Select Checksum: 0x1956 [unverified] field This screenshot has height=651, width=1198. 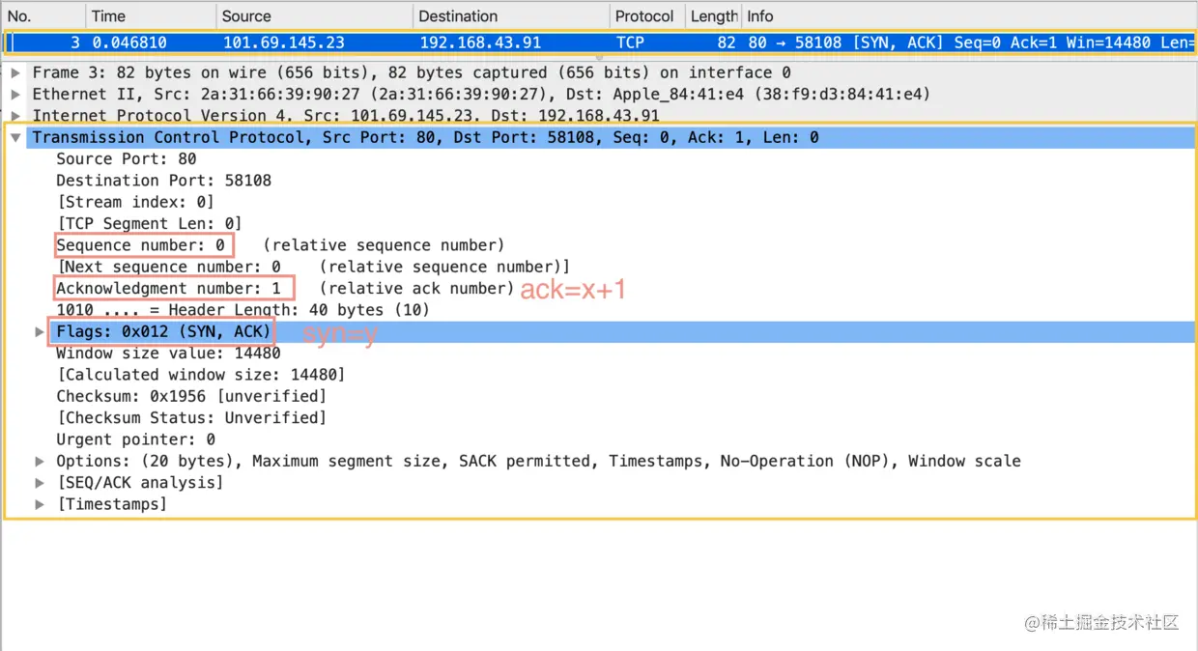[191, 396]
